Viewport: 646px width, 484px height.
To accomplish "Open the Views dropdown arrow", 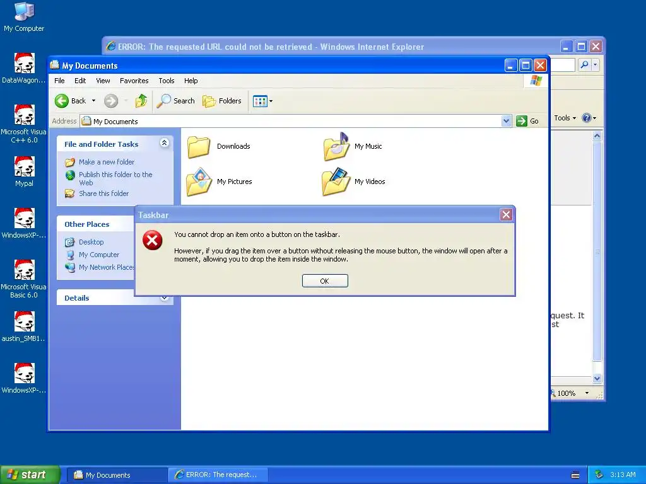I will tap(271, 101).
